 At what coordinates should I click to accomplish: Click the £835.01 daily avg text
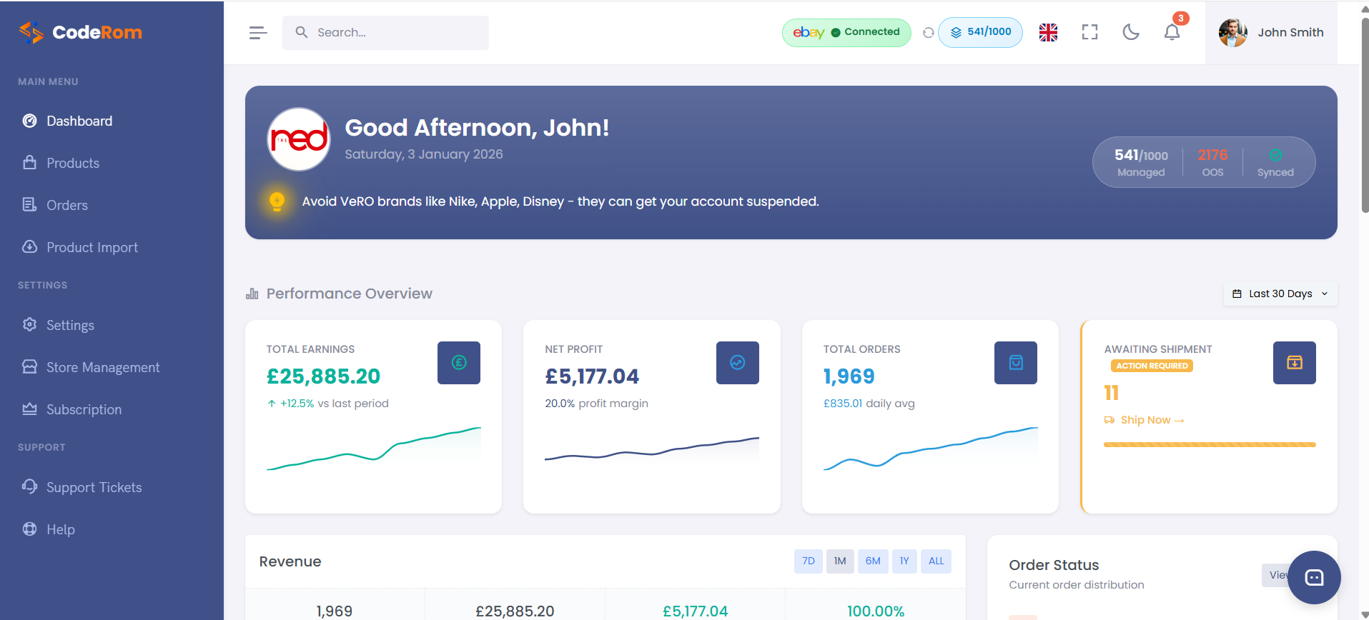pos(869,404)
